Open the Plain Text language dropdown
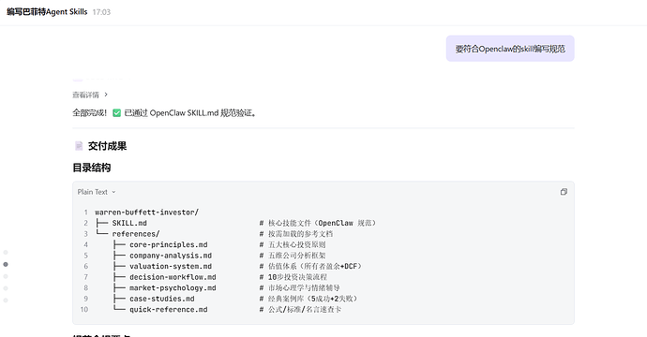 tap(97, 192)
